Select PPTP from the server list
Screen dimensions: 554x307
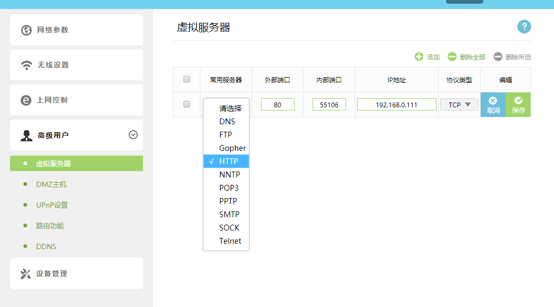pos(226,201)
